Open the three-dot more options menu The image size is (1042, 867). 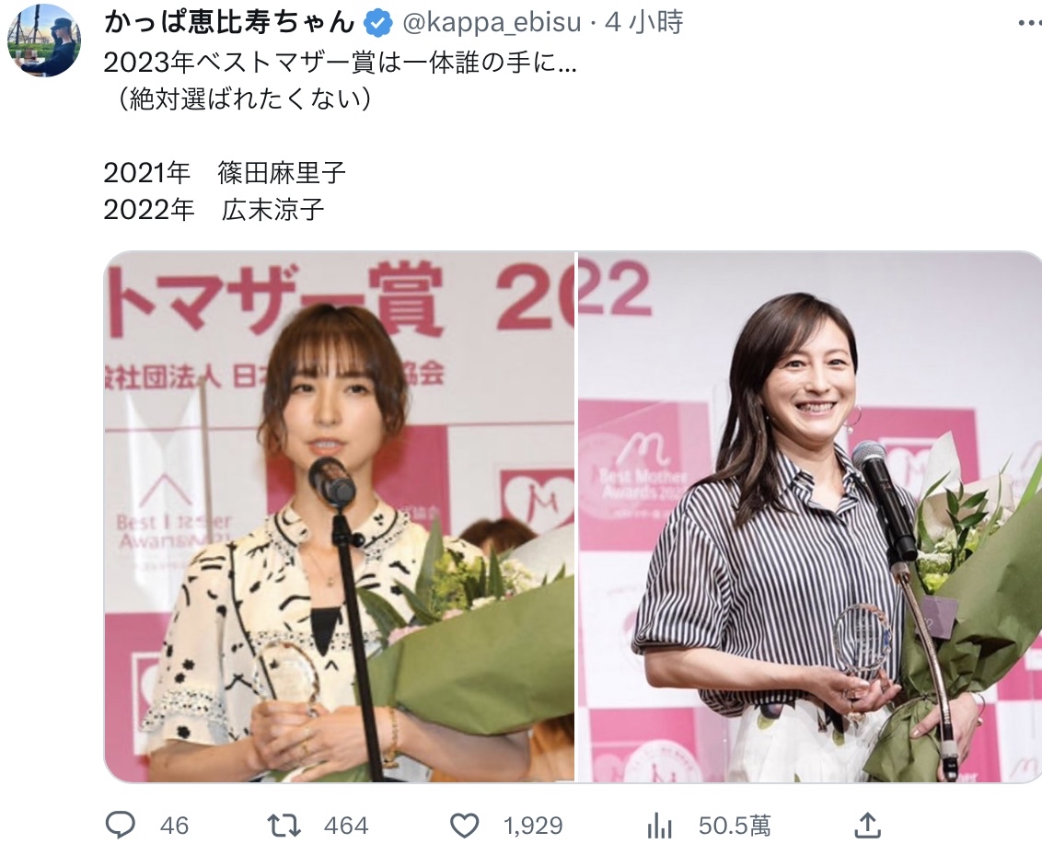(x=1029, y=23)
